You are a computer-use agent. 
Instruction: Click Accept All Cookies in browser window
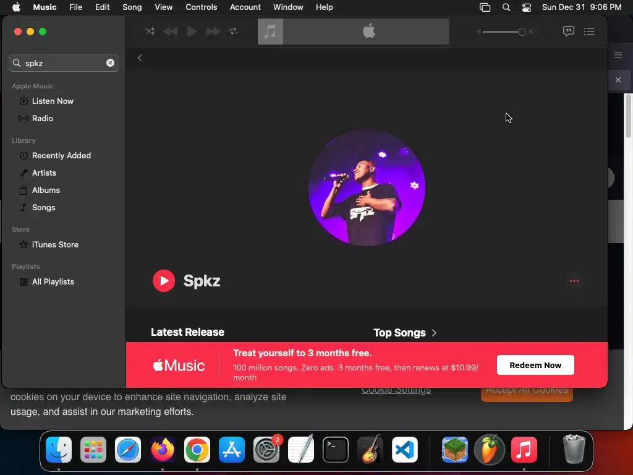527,394
